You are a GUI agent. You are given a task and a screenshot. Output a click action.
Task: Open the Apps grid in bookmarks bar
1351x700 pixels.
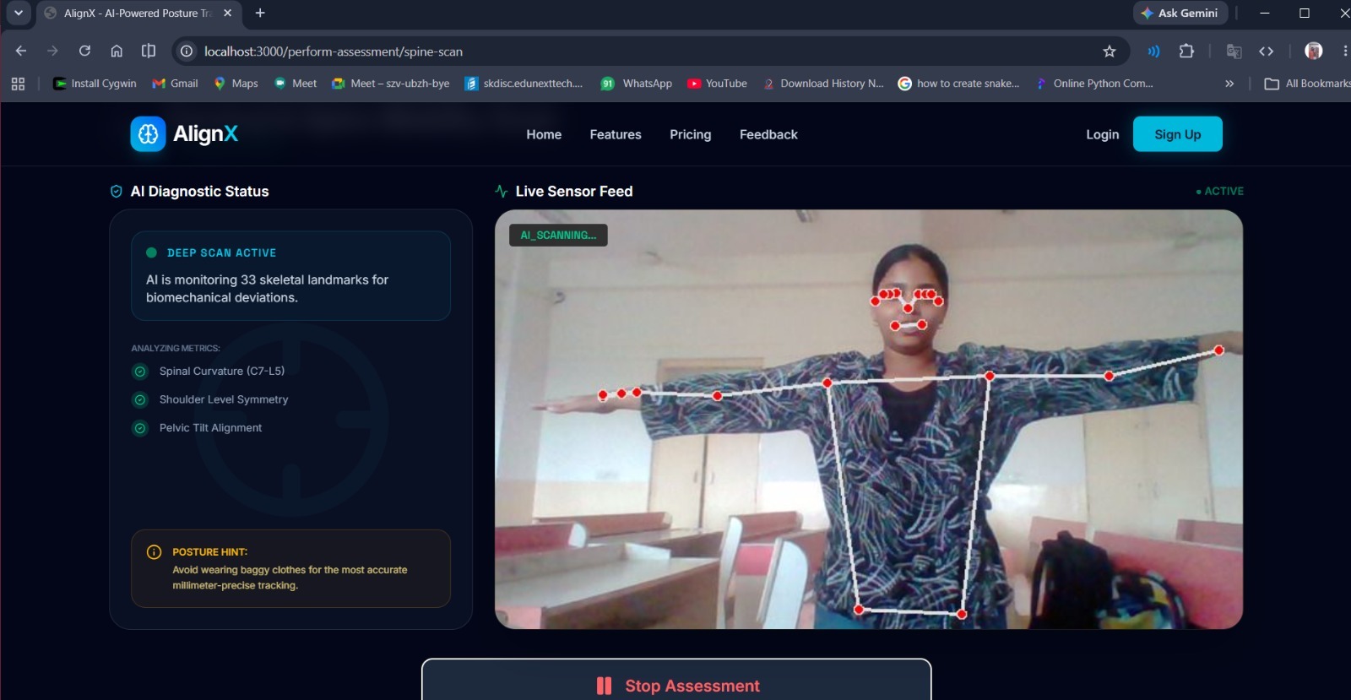pos(18,84)
